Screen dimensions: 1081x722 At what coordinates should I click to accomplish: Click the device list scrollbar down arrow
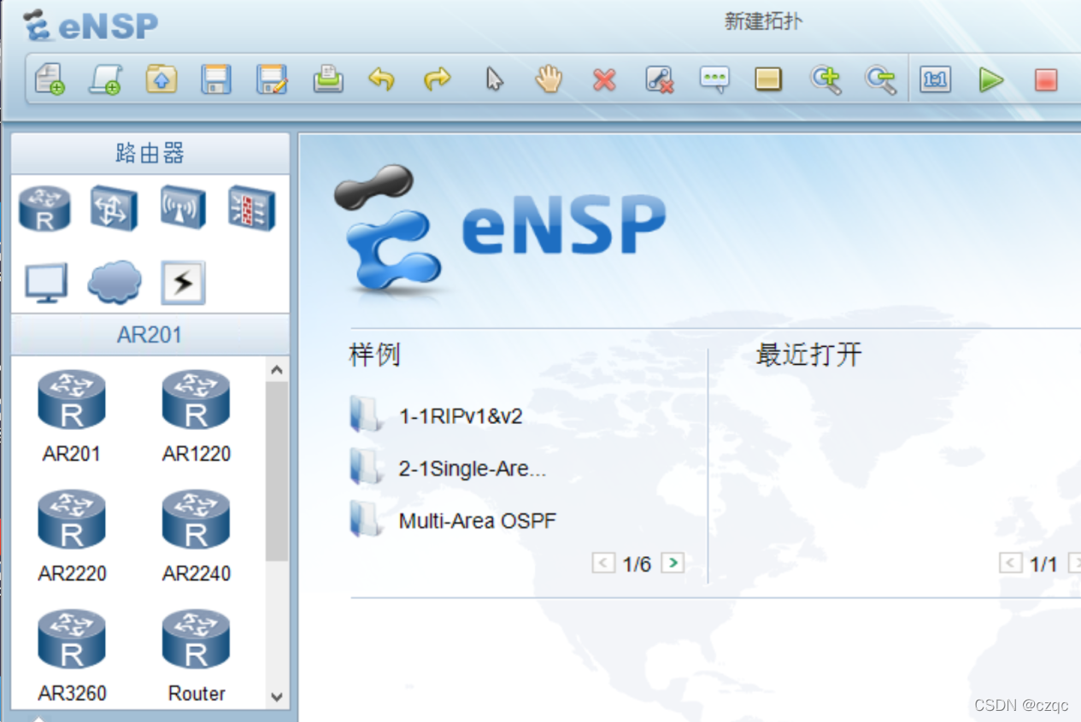[x=277, y=697]
